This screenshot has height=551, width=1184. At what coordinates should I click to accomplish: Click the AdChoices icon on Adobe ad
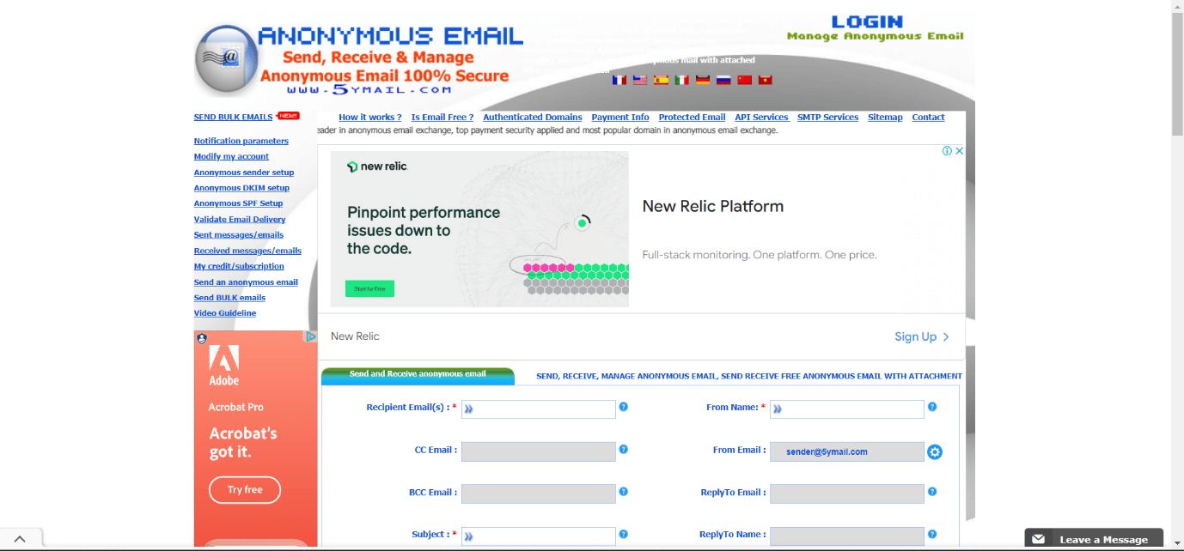[x=311, y=337]
